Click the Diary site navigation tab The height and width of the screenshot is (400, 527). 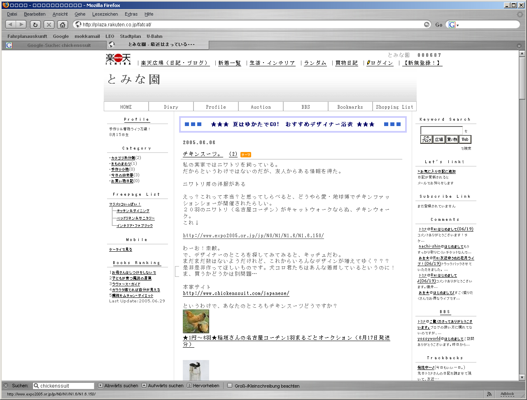pos(171,107)
